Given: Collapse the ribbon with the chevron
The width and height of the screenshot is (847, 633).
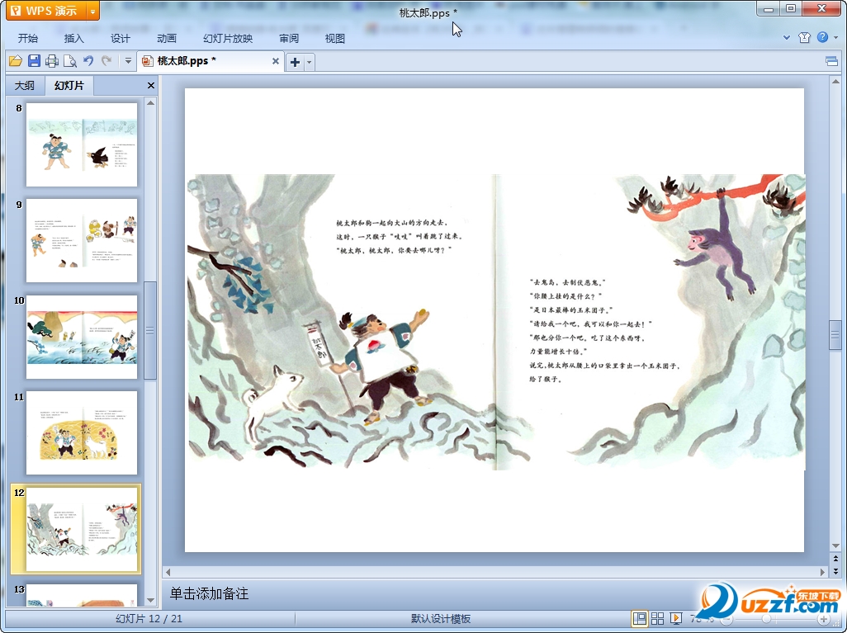Looking at the screenshot, I should click(787, 37).
